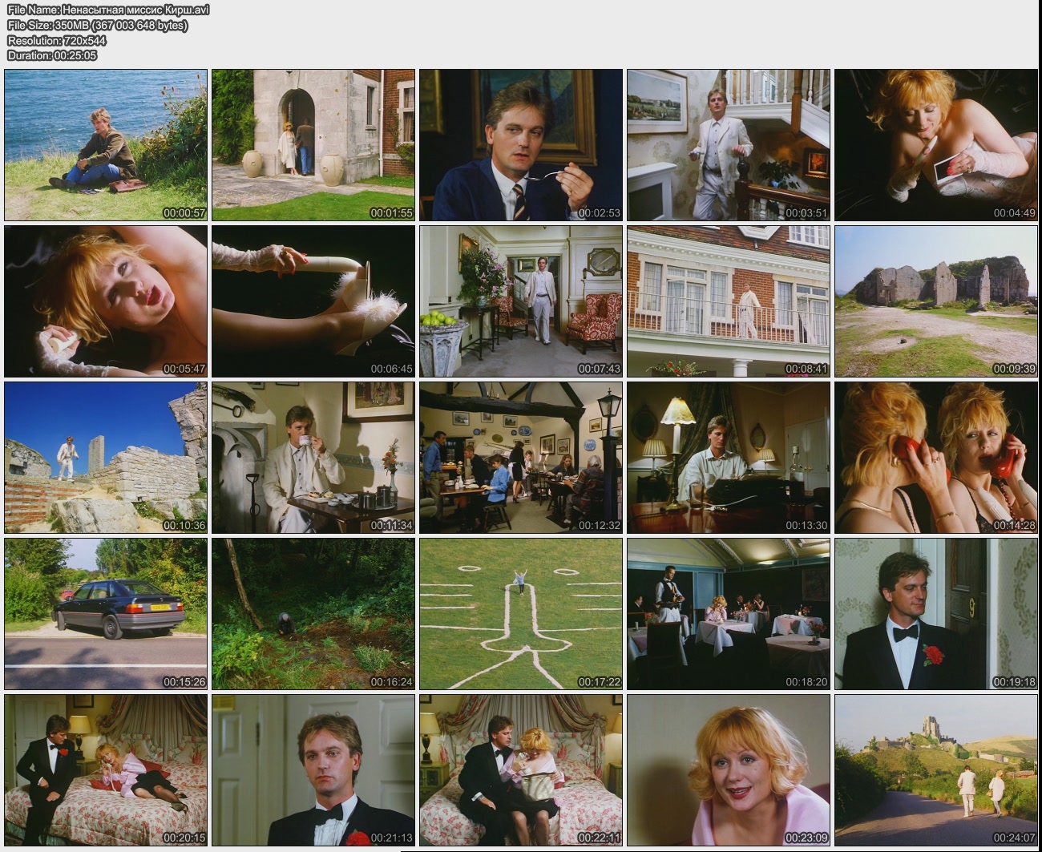1042x852 pixels.
Task: Open the stone ruins thumbnail at 00:09:39
Action: (935, 301)
